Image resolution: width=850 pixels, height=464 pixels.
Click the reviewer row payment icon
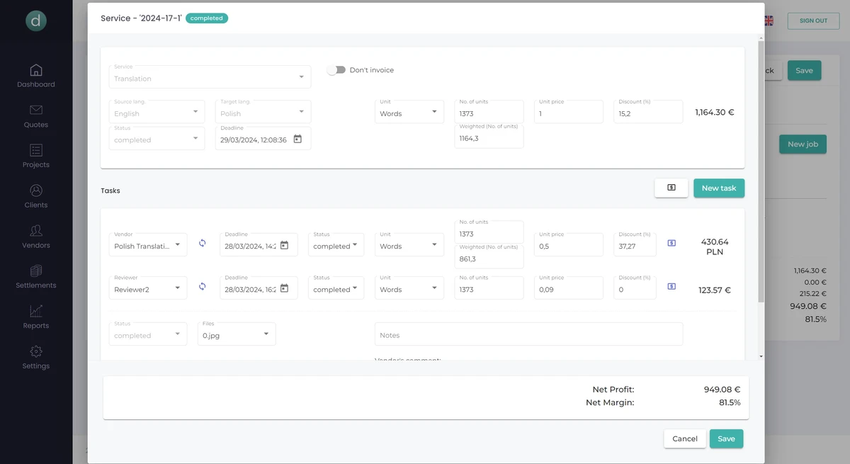(671, 287)
